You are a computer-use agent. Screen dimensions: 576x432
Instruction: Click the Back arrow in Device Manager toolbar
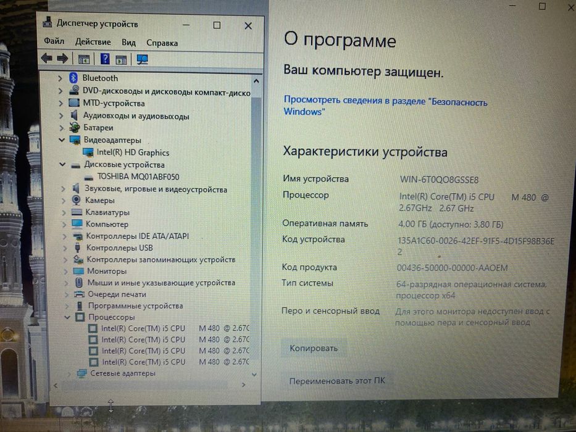pyautogui.click(x=47, y=58)
